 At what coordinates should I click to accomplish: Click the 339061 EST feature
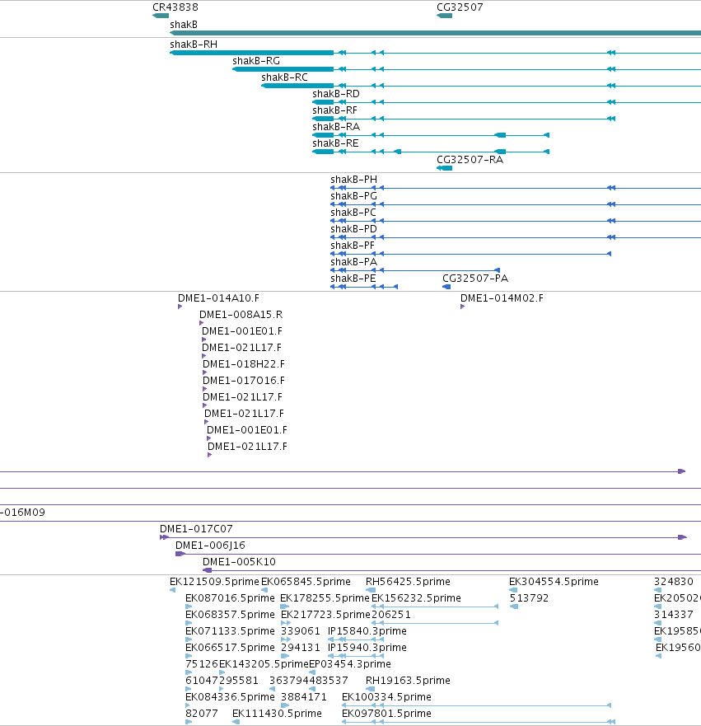click(x=286, y=639)
